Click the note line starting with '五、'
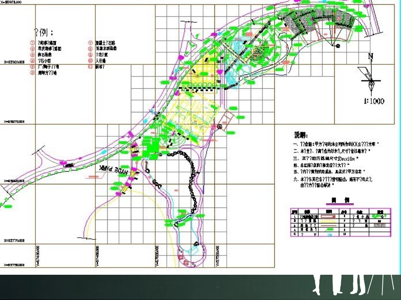This screenshot has height=300, width=401. 329,172
